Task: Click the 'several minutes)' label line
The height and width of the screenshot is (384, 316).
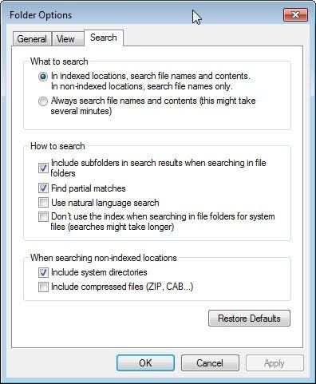Action: tap(81, 111)
